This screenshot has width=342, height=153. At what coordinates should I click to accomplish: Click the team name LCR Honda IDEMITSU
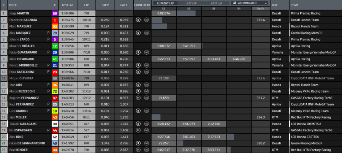306,124
